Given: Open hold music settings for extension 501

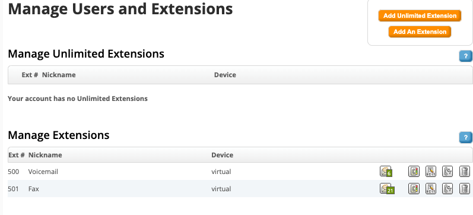Looking at the screenshot, I should [447, 189].
